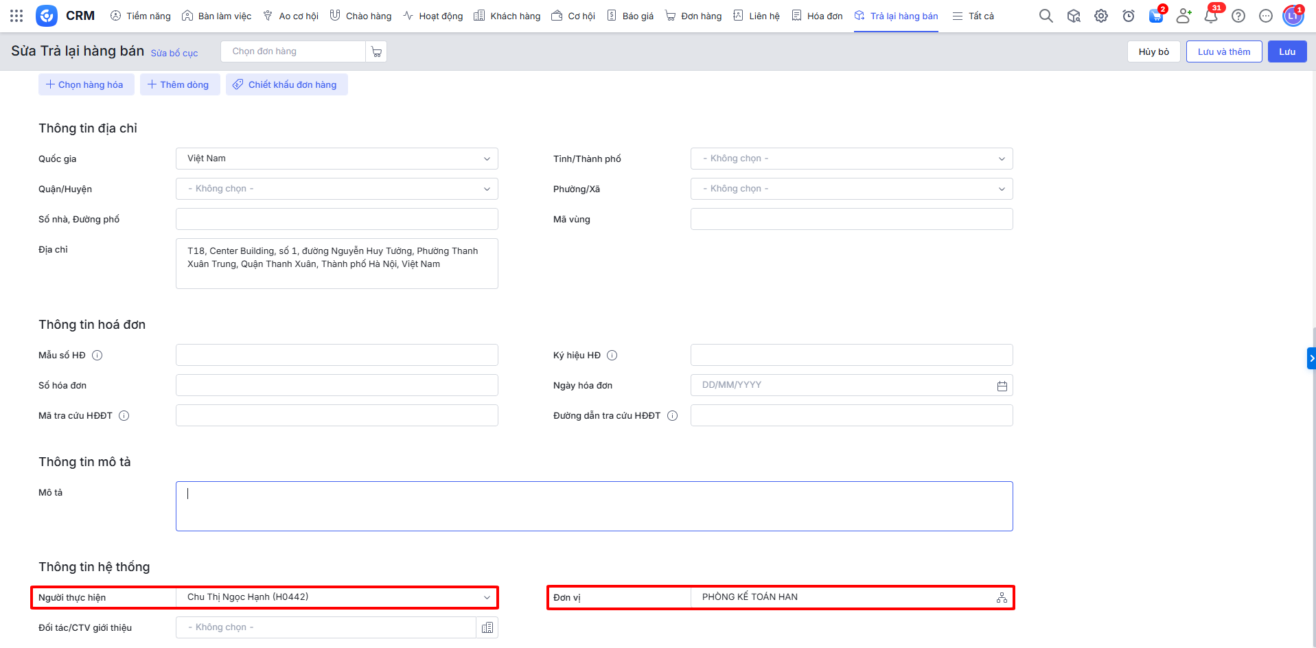Click the help question mark icon
This screenshot has width=1316, height=648.
(x=1238, y=16)
